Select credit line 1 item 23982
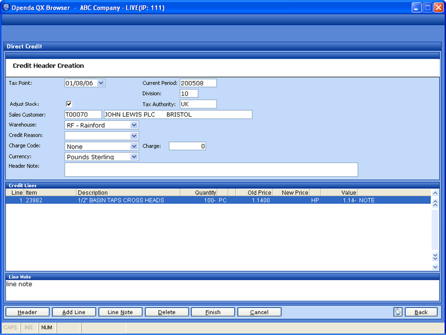The image size is (446, 335). point(218,200)
